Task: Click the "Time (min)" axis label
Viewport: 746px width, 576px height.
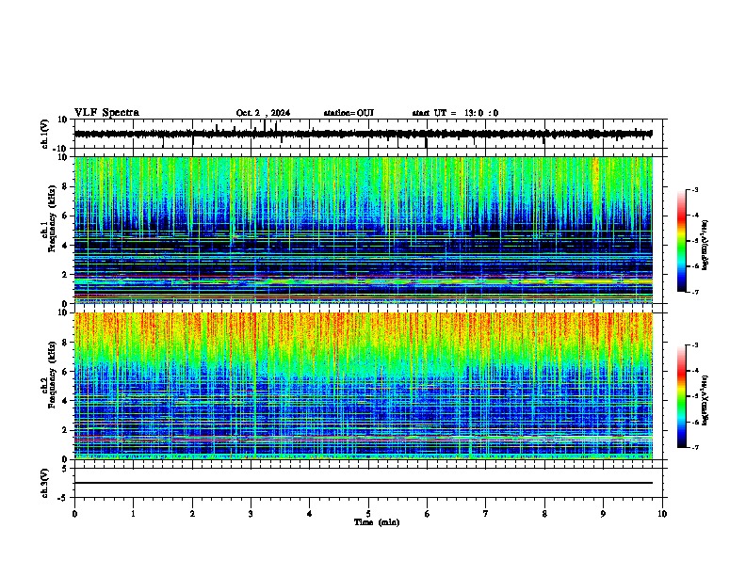Action: click(377, 522)
